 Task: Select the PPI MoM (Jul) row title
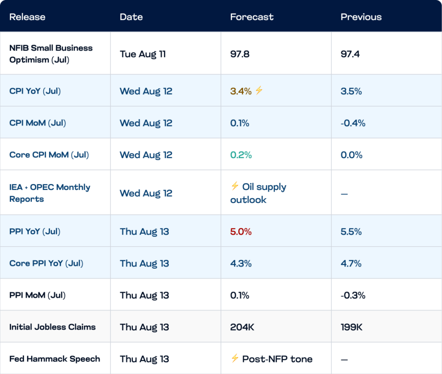pyautogui.click(x=37, y=295)
